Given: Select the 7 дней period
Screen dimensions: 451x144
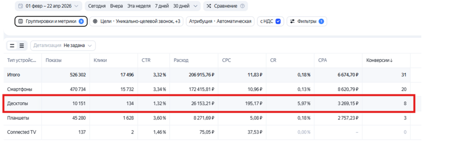Looking at the screenshot, I should [x=162, y=6].
